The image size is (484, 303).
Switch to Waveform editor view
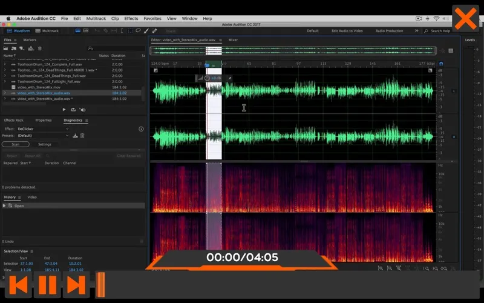(18, 31)
